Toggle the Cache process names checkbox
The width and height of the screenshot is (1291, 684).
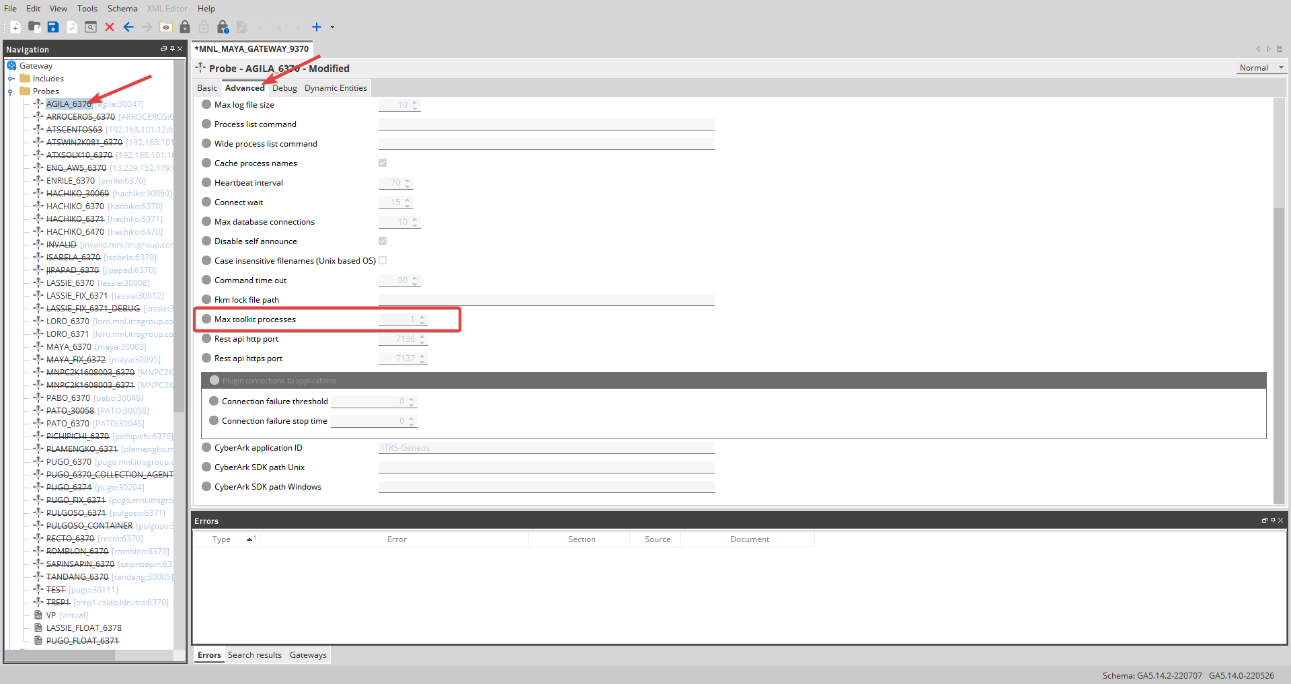(383, 163)
